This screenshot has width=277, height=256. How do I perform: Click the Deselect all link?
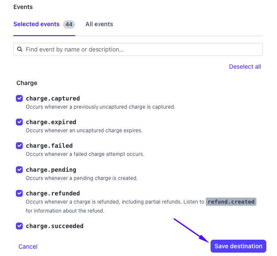(x=245, y=67)
